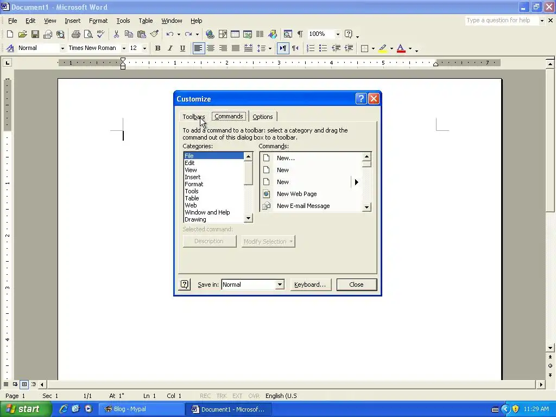Open the Tables and Borders toolbar icon

click(223, 34)
